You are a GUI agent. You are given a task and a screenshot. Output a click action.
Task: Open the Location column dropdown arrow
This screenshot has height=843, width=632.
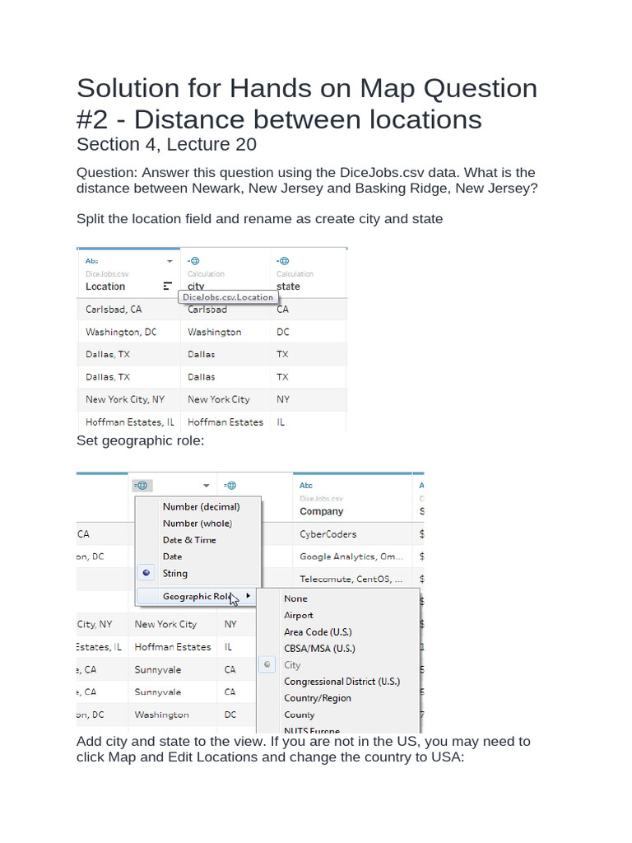[x=170, y=261]
